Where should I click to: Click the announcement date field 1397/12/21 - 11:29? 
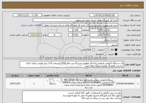pos(27,15)
